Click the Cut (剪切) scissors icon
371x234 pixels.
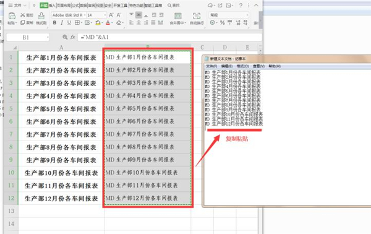[23, 15]
